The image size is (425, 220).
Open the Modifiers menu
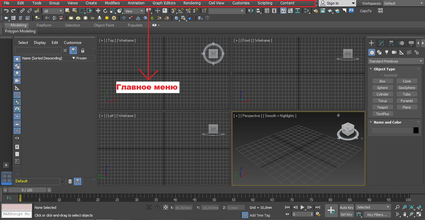pos(112,3)
